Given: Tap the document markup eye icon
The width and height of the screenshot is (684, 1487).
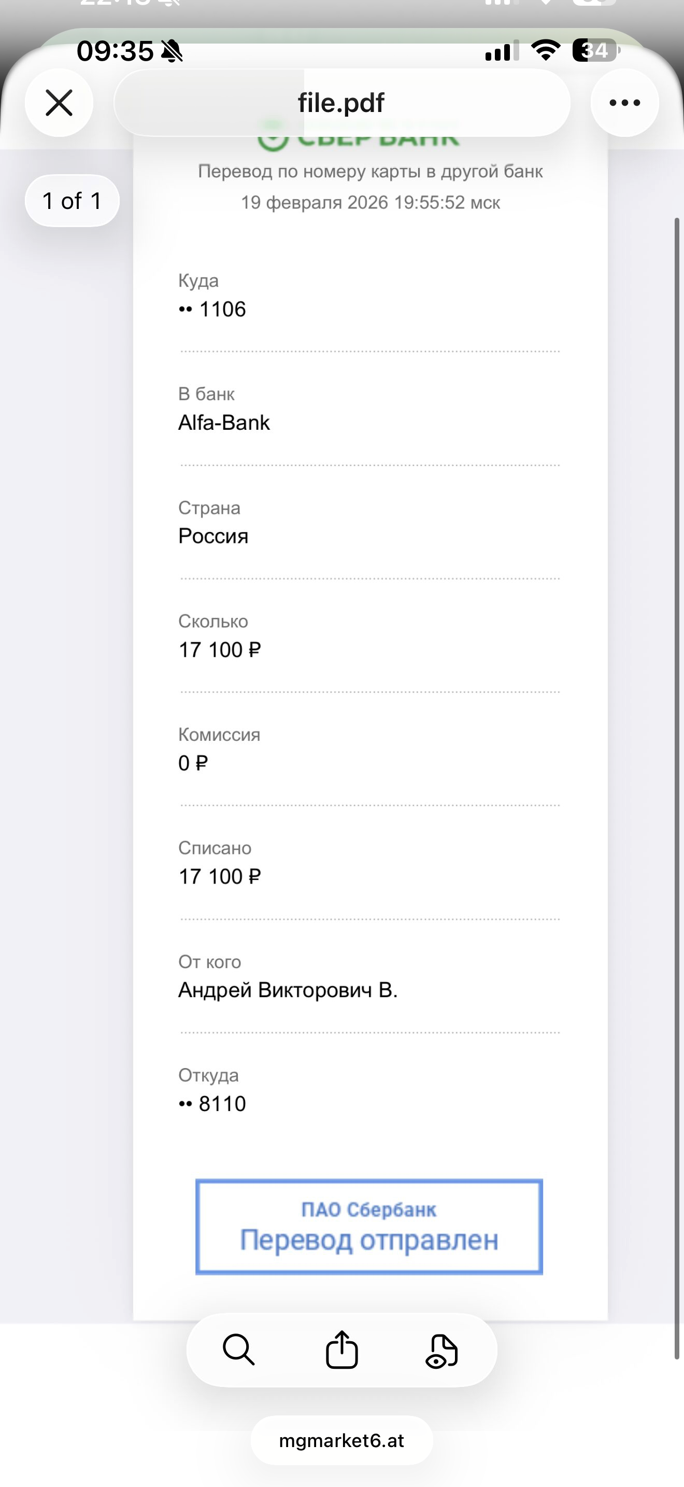Looking at the screenshot, I should [x=442, y=1351].
